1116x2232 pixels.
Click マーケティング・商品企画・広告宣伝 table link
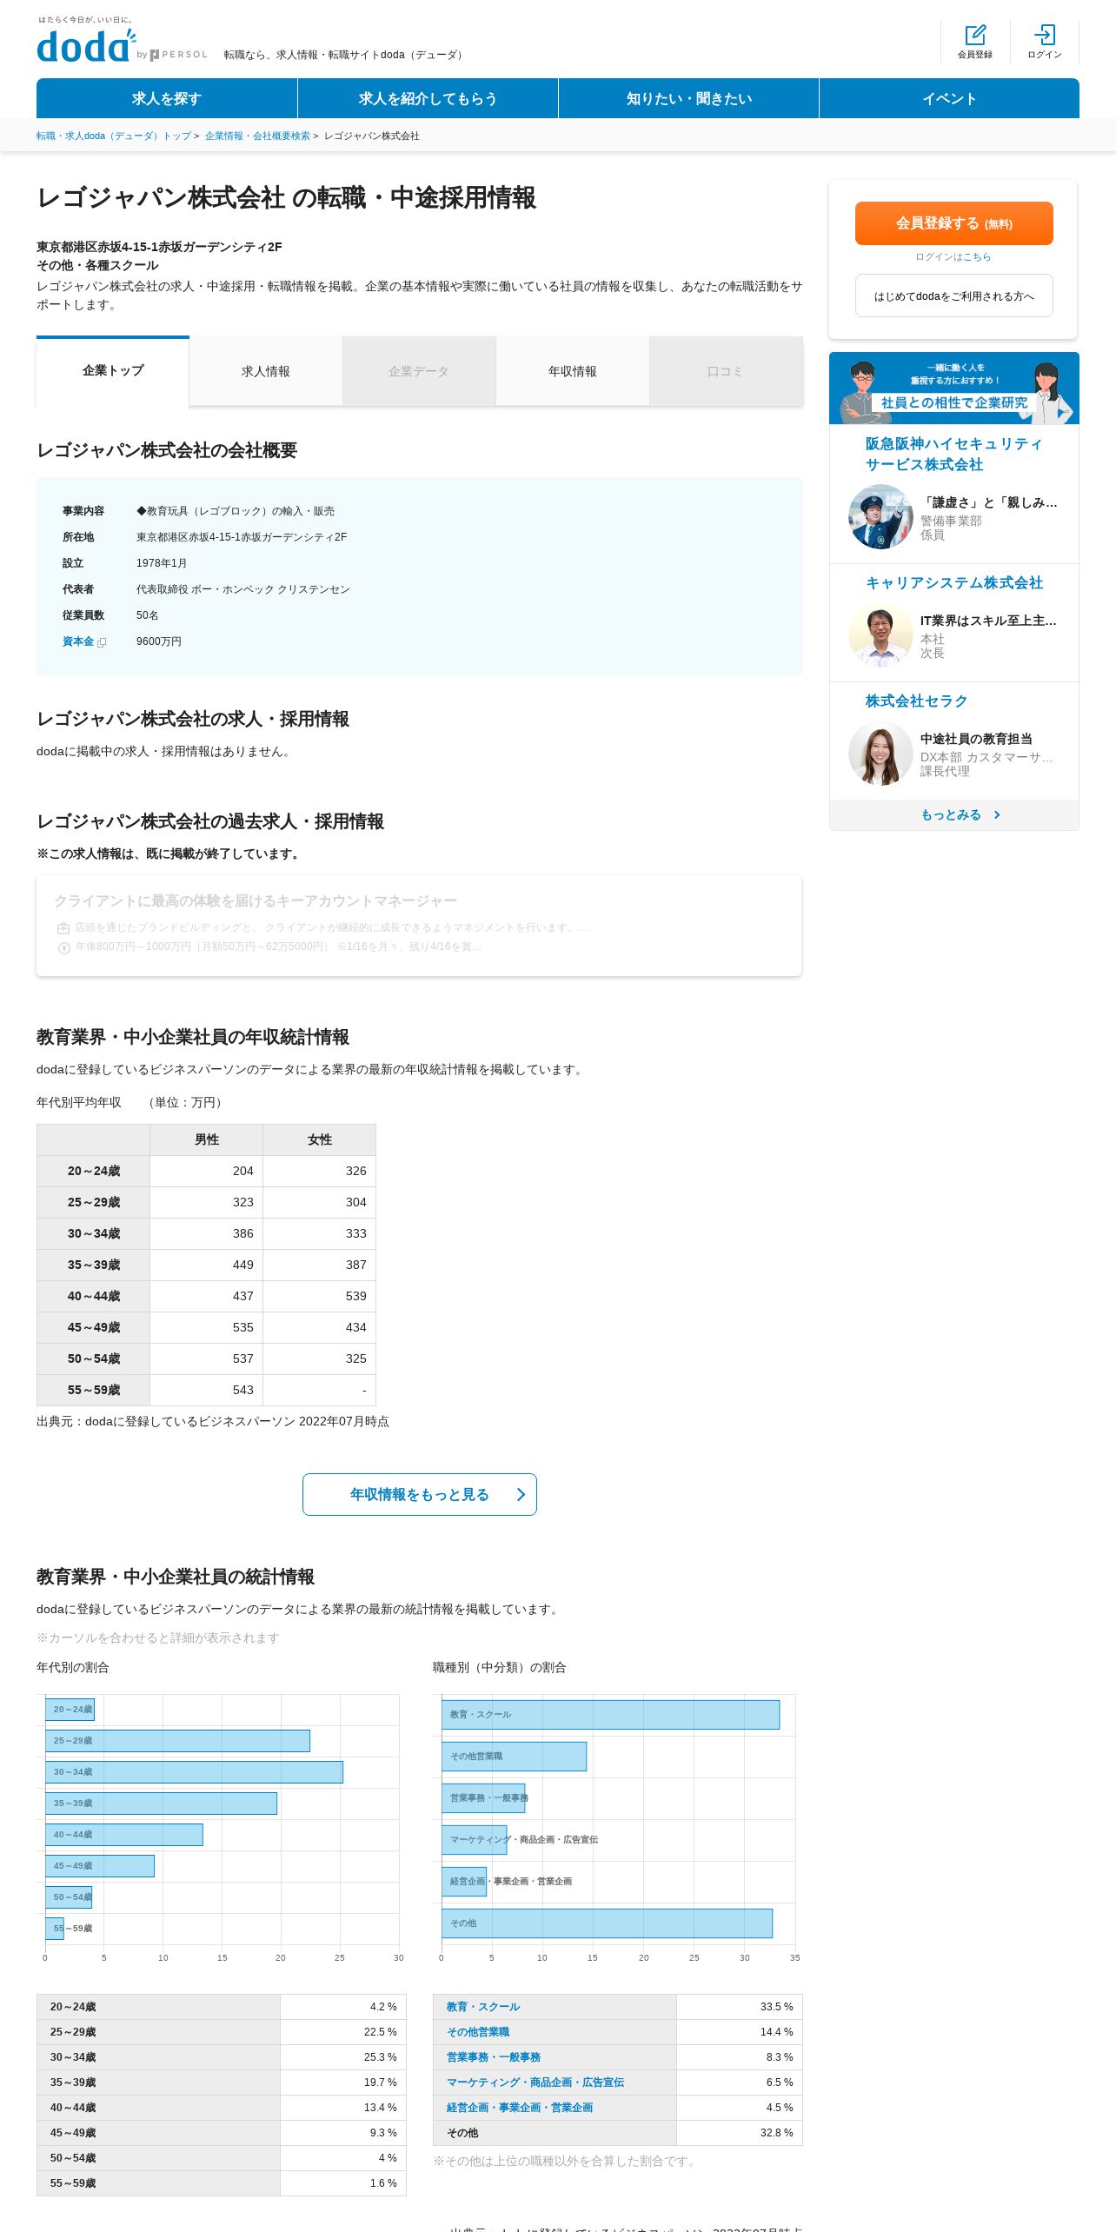tap(535, 2083)
